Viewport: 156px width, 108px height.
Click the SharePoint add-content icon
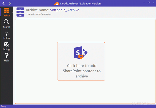click(x=81, y=53)
